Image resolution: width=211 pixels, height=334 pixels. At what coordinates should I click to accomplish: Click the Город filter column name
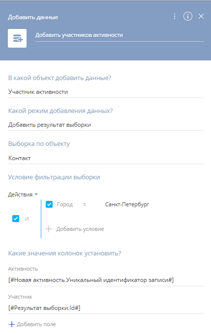[x=65, y=204]
